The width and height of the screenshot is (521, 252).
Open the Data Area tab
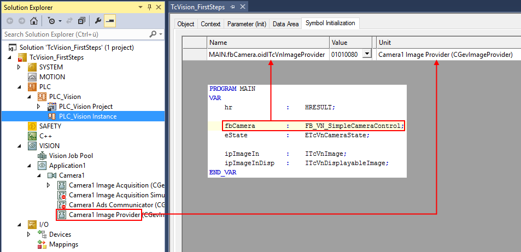click(x=285, y=24)
